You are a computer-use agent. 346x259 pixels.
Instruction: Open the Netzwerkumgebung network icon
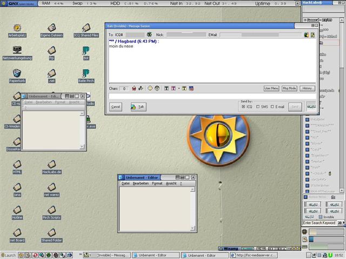pos(17,50)
